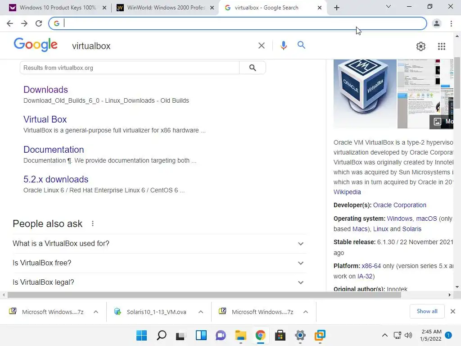Viewport: 461px width, 346px height.
Task: Follow the Wikipedia link in the knowledge panel
Action: (347, 192)
